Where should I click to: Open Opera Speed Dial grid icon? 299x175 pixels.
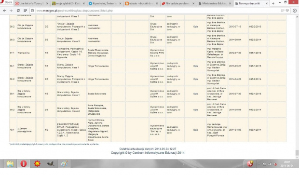click(x=25, y=11)
